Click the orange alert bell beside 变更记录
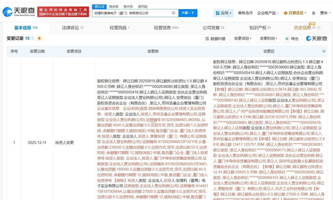Screen dimensions: 333x200 (39, 38)
